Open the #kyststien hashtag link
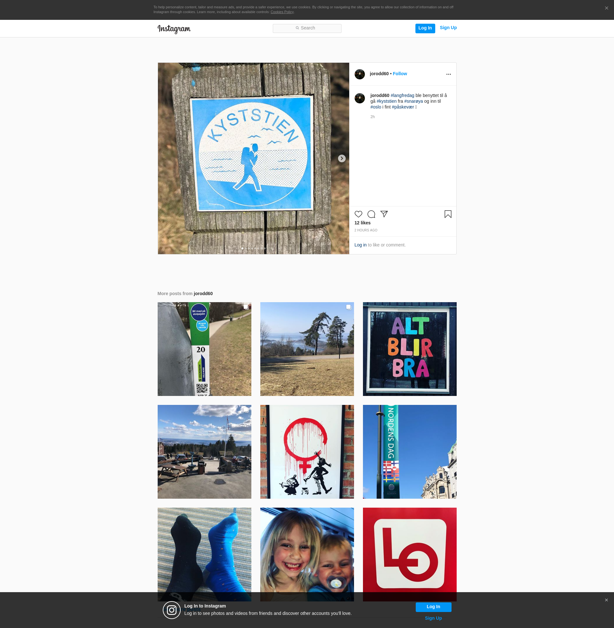614x628 pixels. coord(386,101)
